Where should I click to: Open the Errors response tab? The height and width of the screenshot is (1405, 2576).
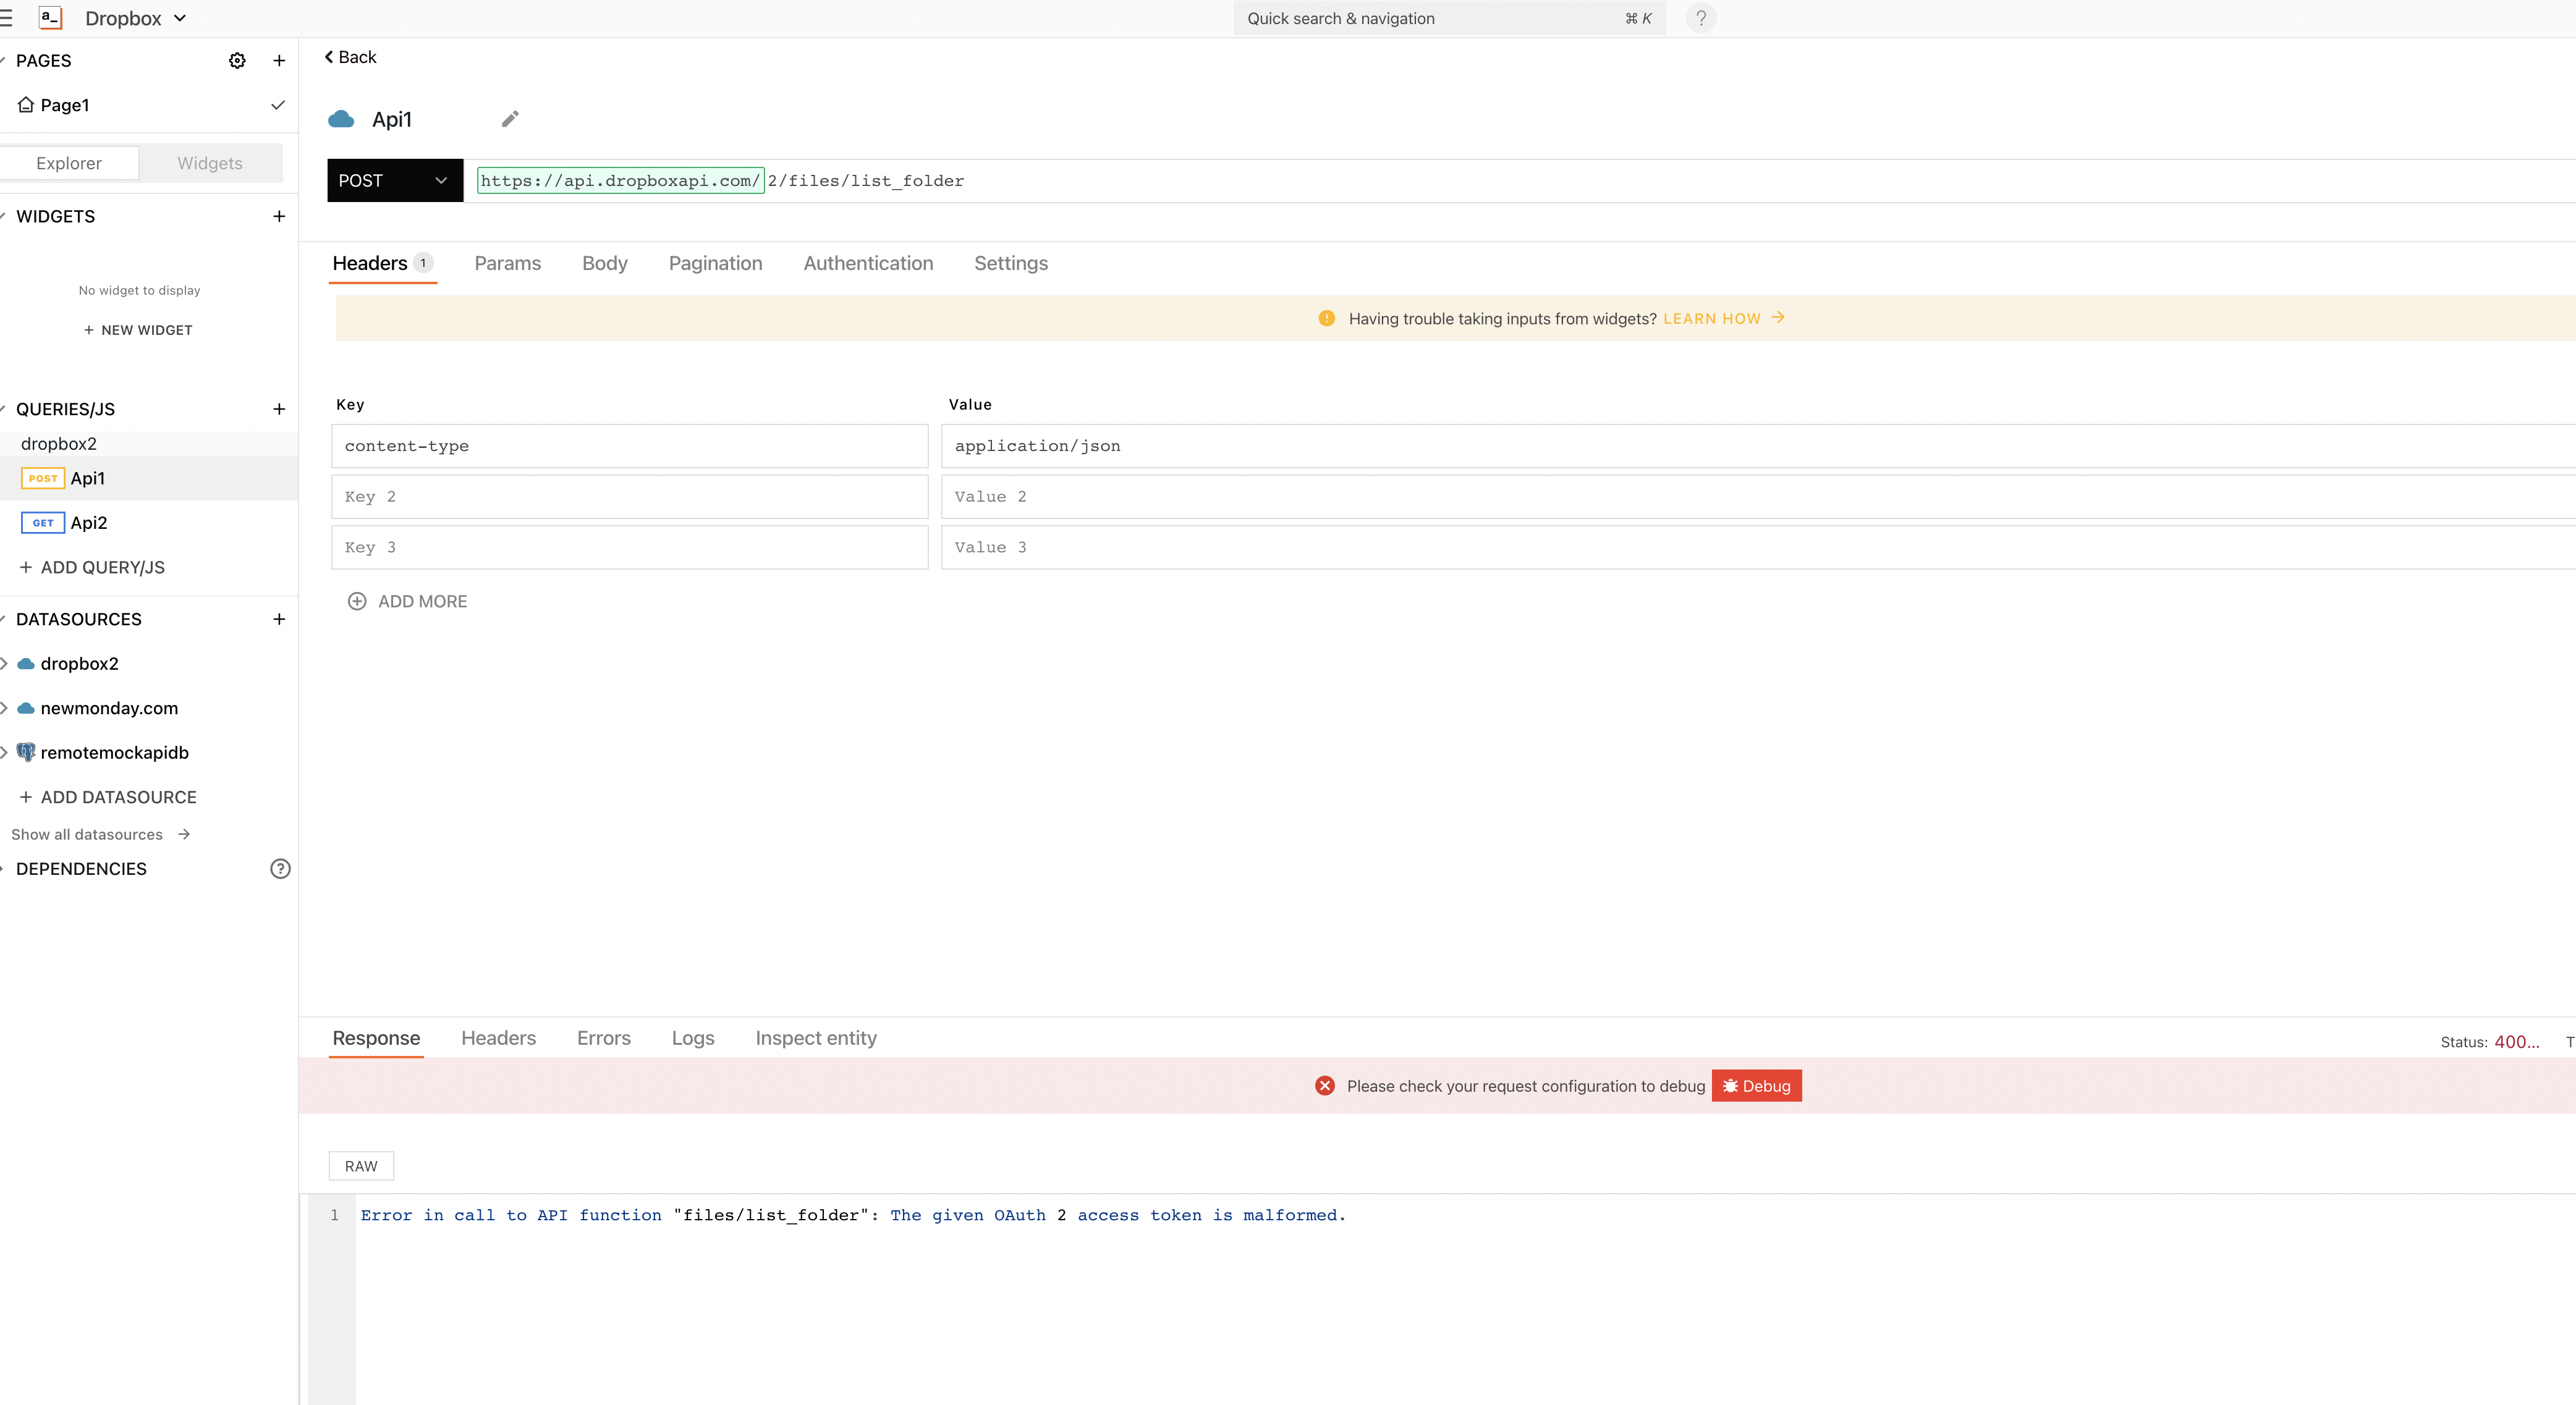603,1038
